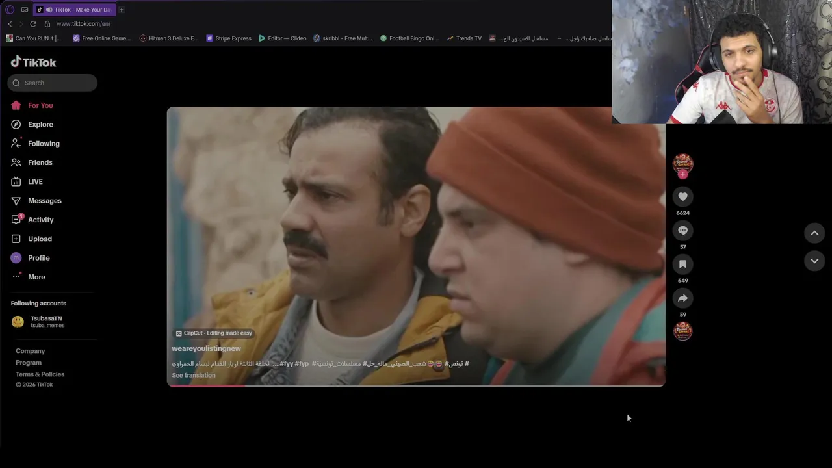Open Trends TV bookmark

[464, 38]
